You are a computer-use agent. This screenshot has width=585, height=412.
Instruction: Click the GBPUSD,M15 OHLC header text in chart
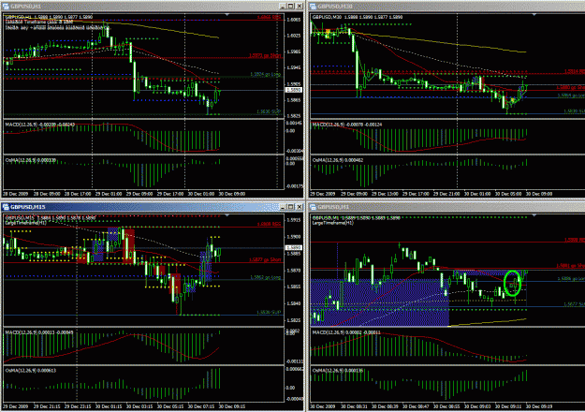[51, 218]
